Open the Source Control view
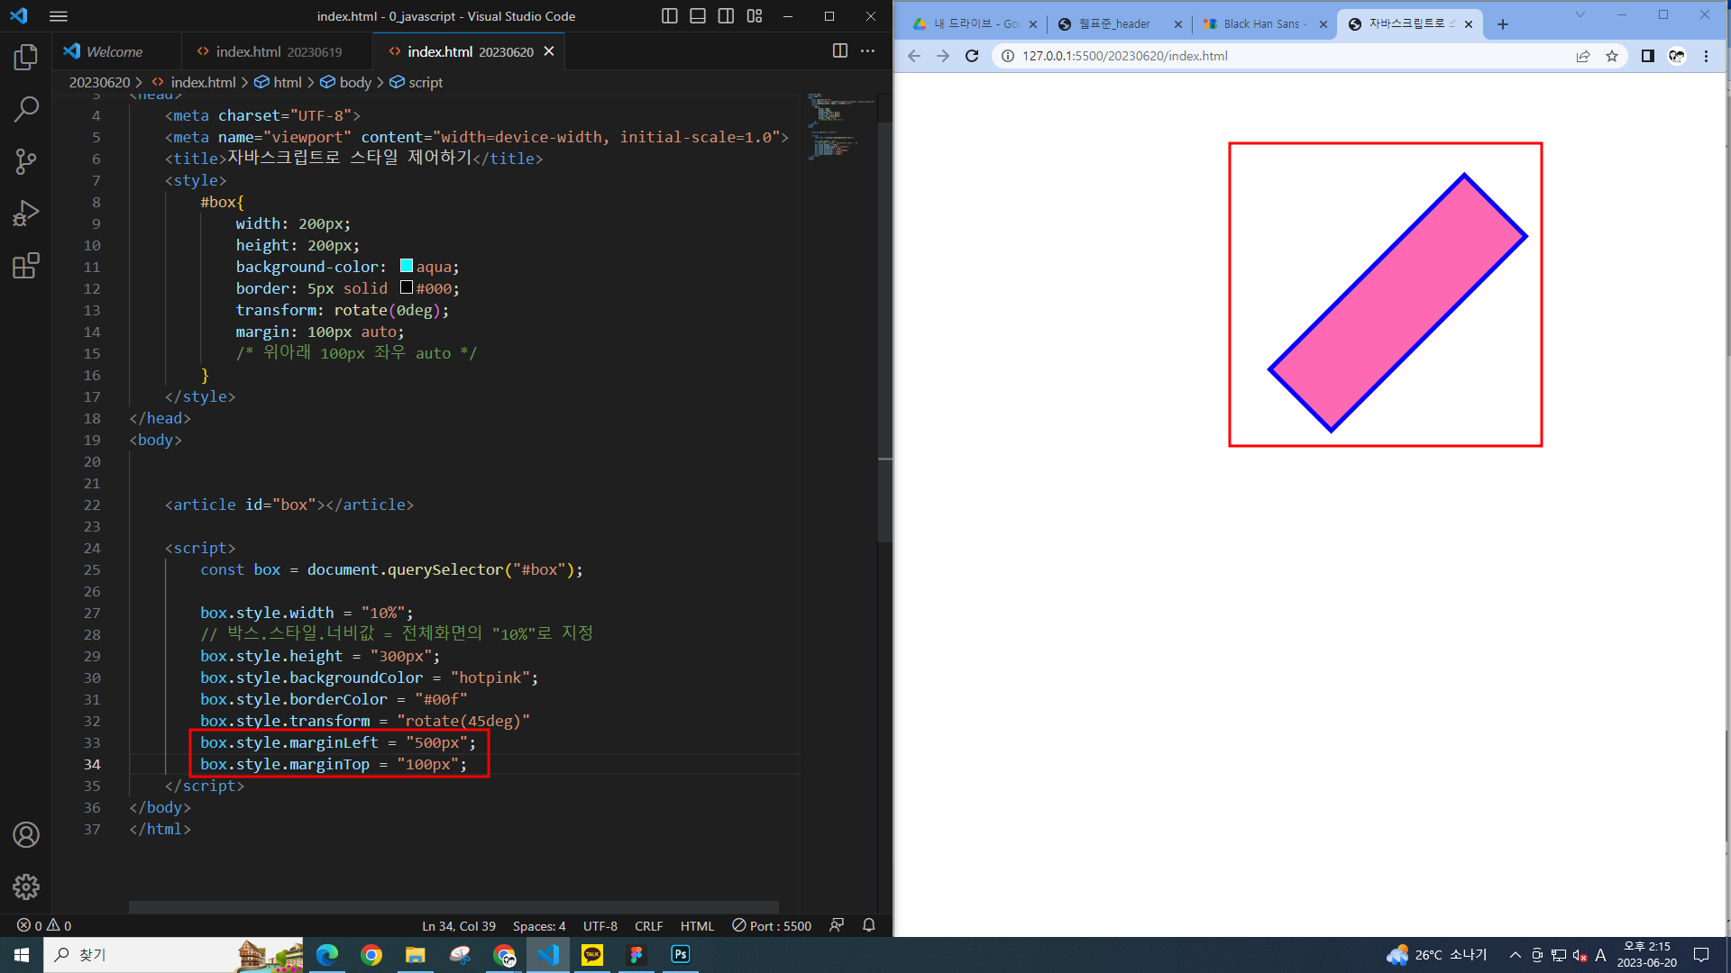This screenshot has width=1731, height=973. point(26,162)
